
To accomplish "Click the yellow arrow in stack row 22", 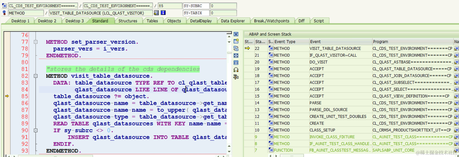I will (247, 48).
